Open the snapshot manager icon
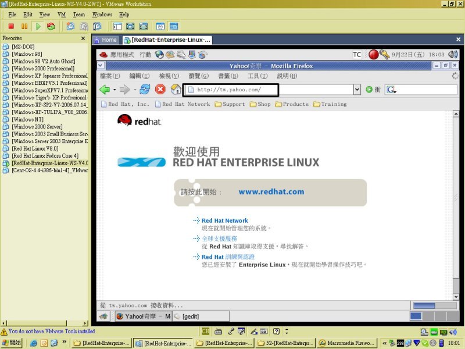This screenshot has width=465, height=349. tap(97, 26)
